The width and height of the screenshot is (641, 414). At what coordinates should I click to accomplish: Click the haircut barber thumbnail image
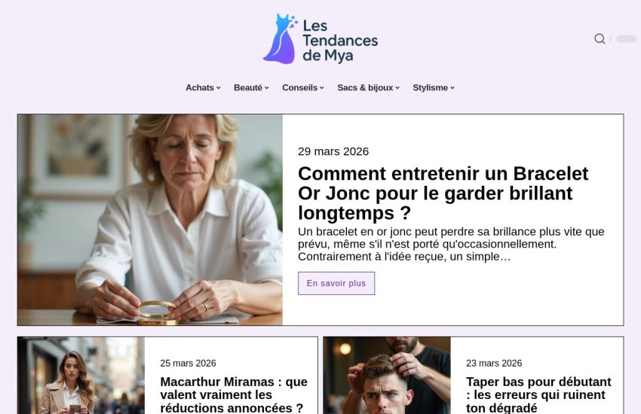coord(387,376)
